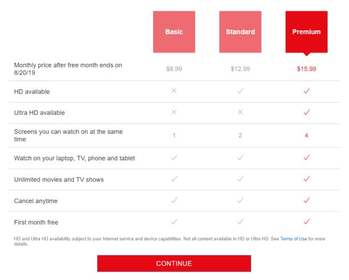Click the Premium HD available red checkmark
Screen dimensions: 349x280
(307, 91)
